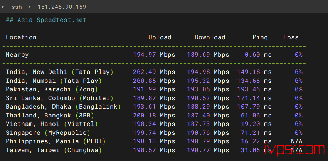328x161 pixels.
Task: Click the Download column header
Action: [210, 37]
